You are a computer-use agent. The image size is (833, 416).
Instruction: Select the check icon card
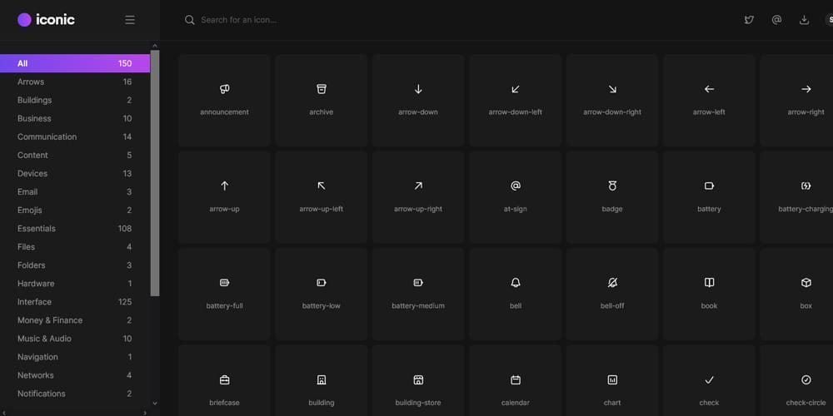pyautogui.click(x=709, y=381)
